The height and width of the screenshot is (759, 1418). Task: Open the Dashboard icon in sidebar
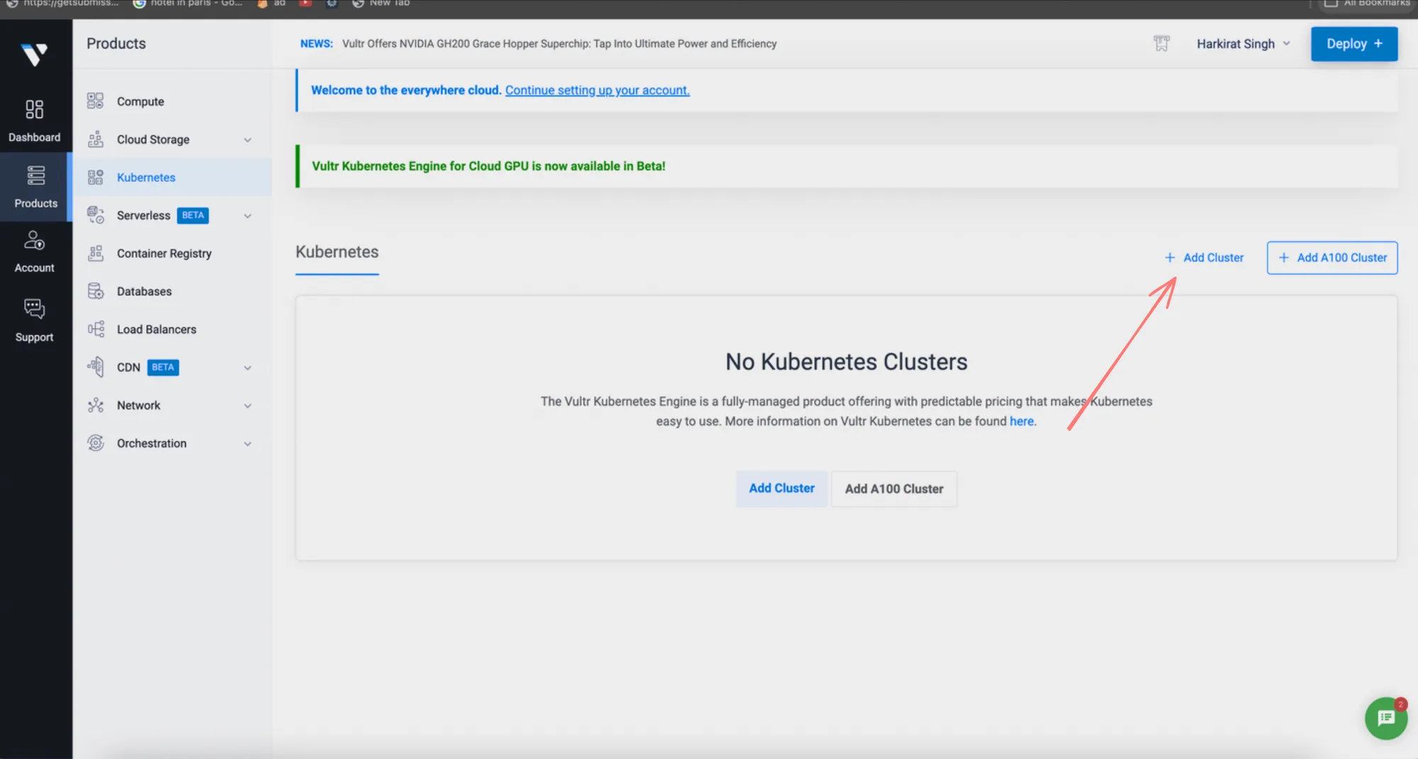34,109
